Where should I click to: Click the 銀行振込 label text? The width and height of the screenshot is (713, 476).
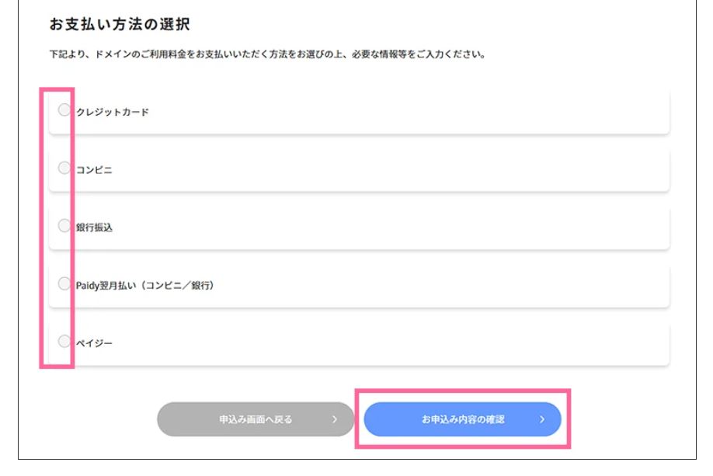coord(94,226)
